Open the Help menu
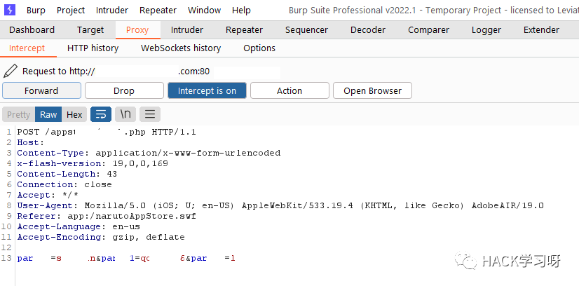 [x=241, y=11]
